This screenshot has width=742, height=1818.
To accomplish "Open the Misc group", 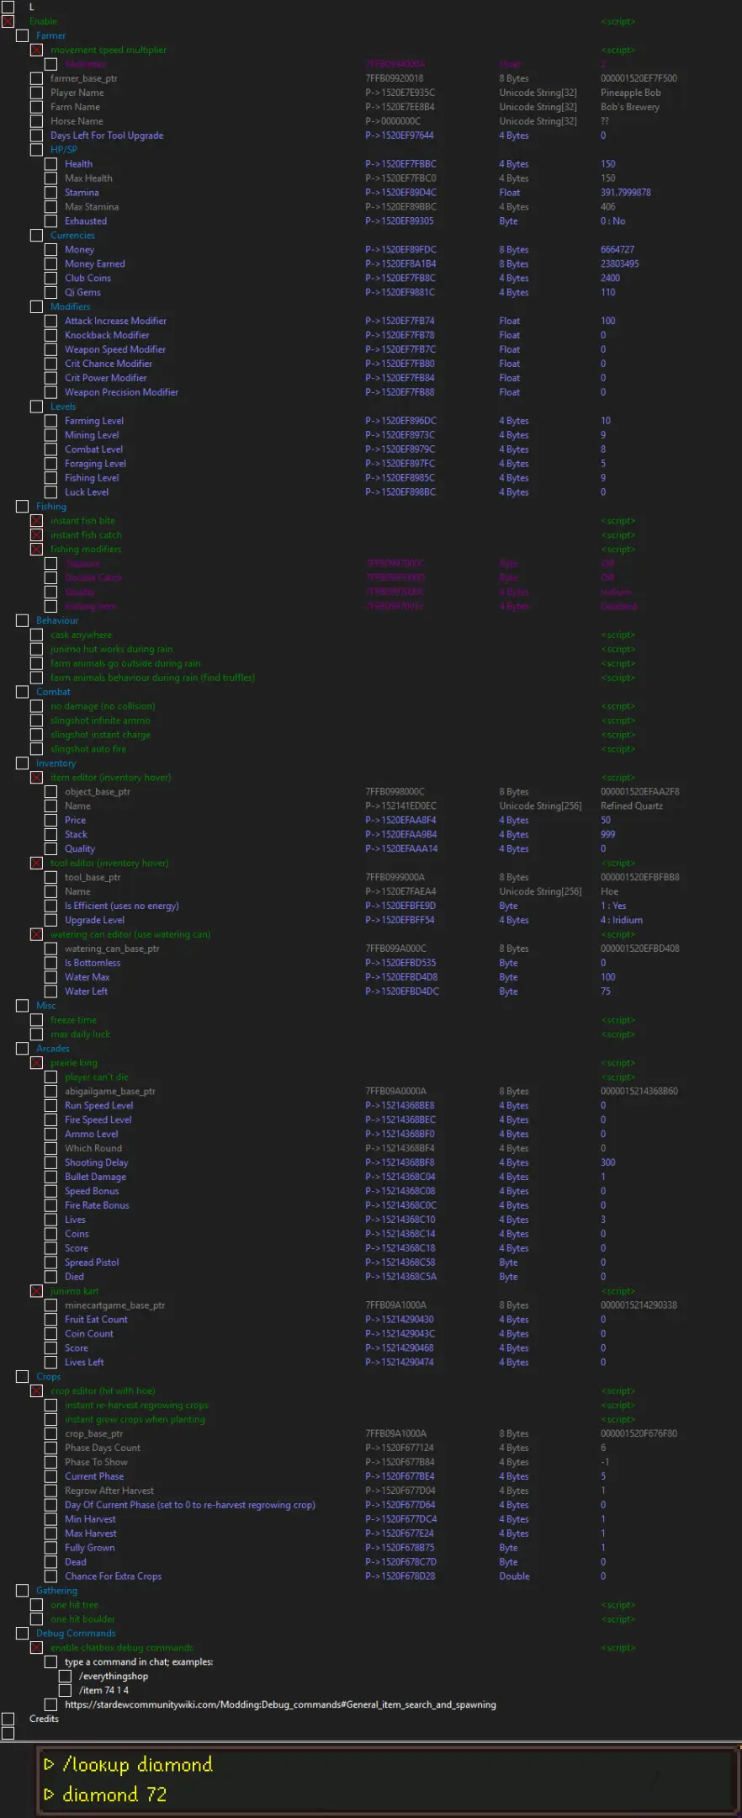I will tap(45, 1005).
